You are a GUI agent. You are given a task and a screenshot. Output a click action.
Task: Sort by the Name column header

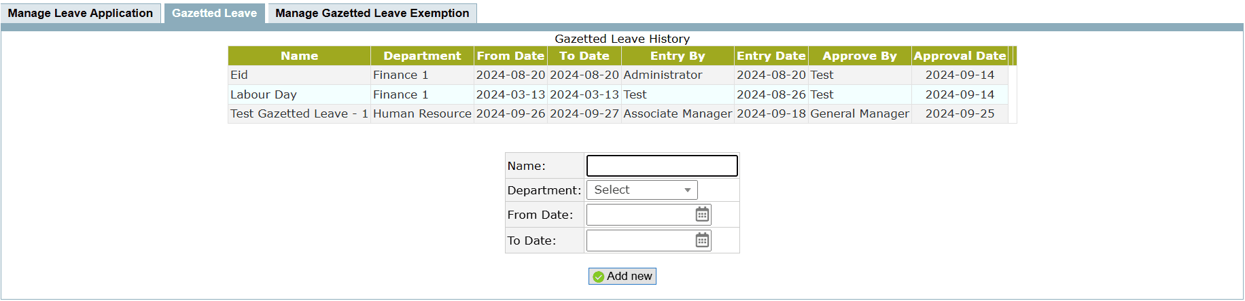(299, 56)
